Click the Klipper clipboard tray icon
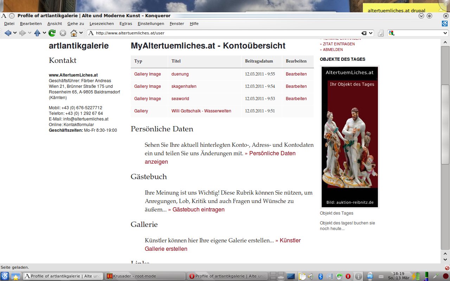This screenshot has width=450, height=281. tap(302, 276)
